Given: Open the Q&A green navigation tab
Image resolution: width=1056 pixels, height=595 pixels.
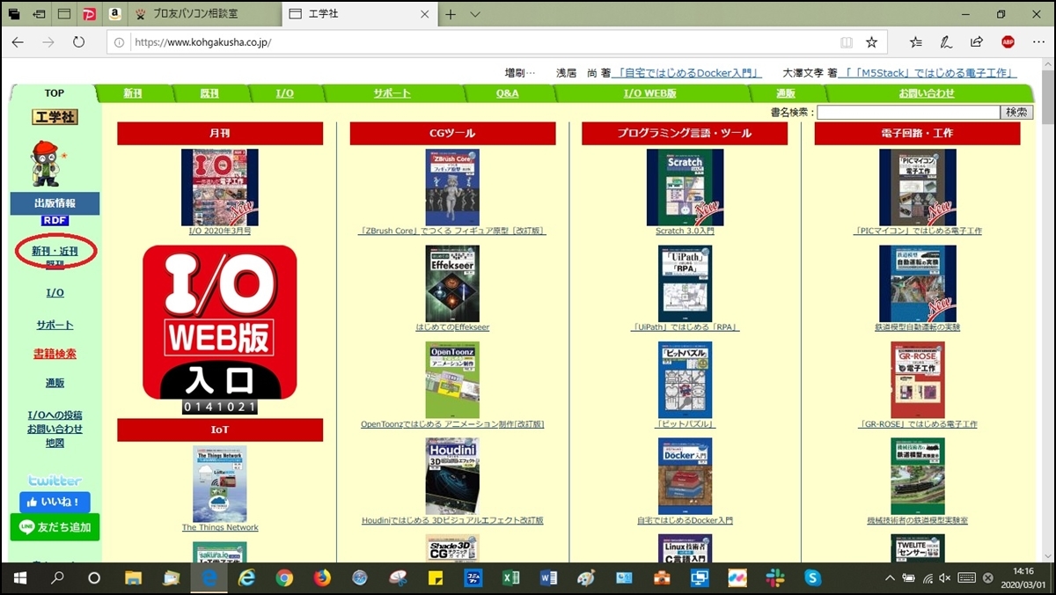Looking at the screenshot, I should point(507,93).
